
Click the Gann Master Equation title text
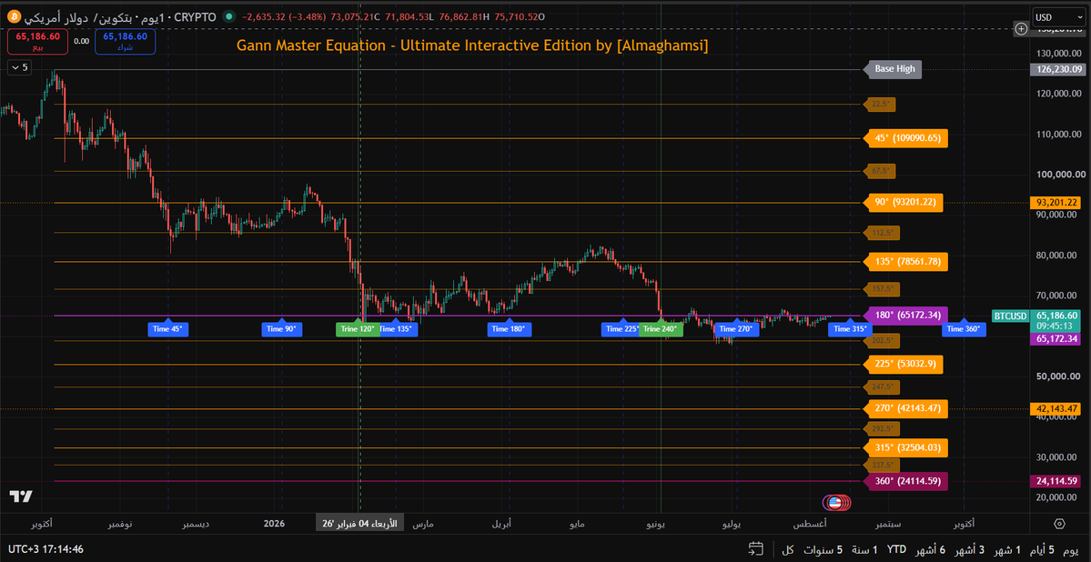click(x=472, y=45)
